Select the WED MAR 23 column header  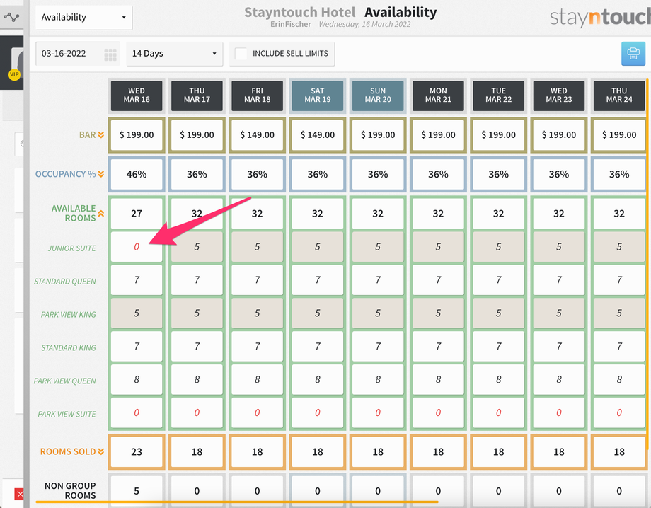point(559,96)
